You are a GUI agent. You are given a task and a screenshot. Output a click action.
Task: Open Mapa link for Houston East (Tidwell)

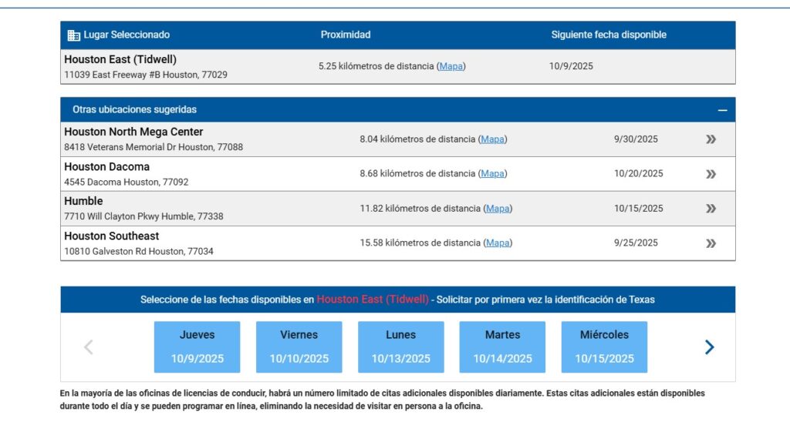tap(451, 66)
